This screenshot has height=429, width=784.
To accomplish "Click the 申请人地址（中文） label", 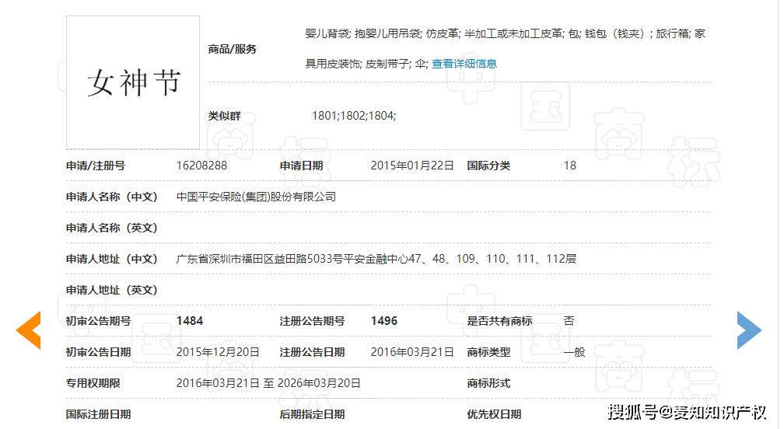I will pos(112,259).
